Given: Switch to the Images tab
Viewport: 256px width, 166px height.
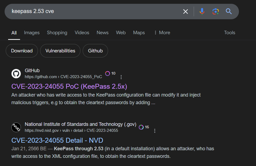Looking at the screenshot, I should click(x=32, y=33).
